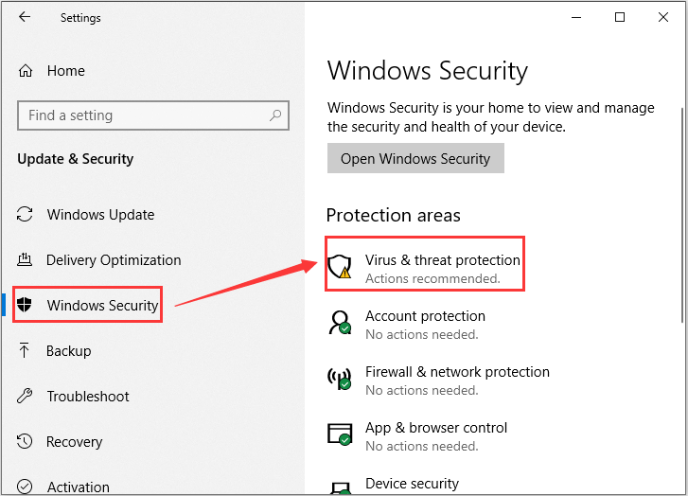Screen dimensions: 688x496
Task: Click the App & browser control window icon
Action: tap(340, 434)
